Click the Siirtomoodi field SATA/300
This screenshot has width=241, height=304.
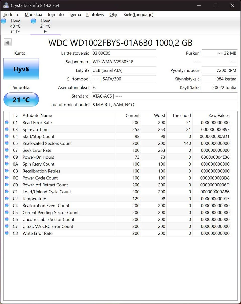pos(124,79)
